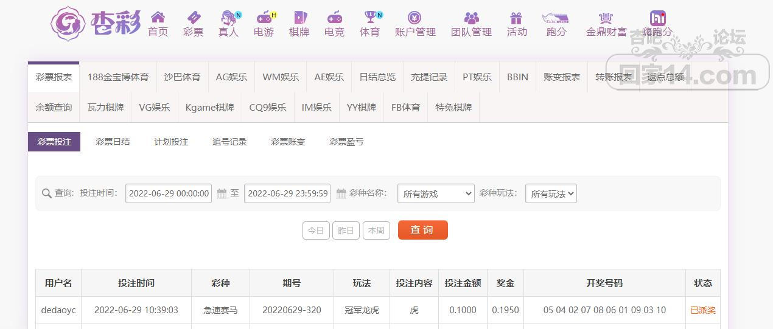The image size is (773, 329).
Task: Switch to 彩票日结 sub-tab
Action: pyautogui.click(x=113, y=142)
